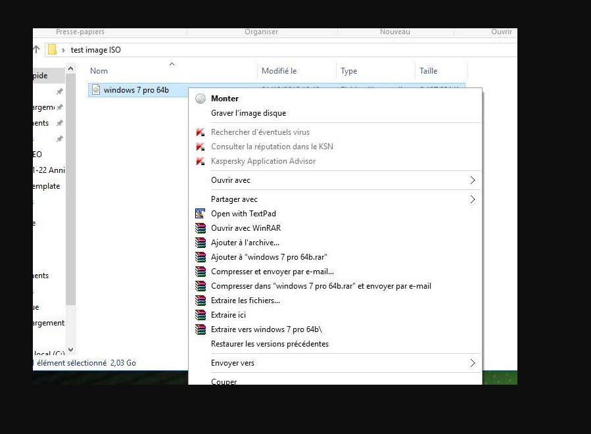Click Consulter la réputation dans le KSN

click(x=272, y=147)
